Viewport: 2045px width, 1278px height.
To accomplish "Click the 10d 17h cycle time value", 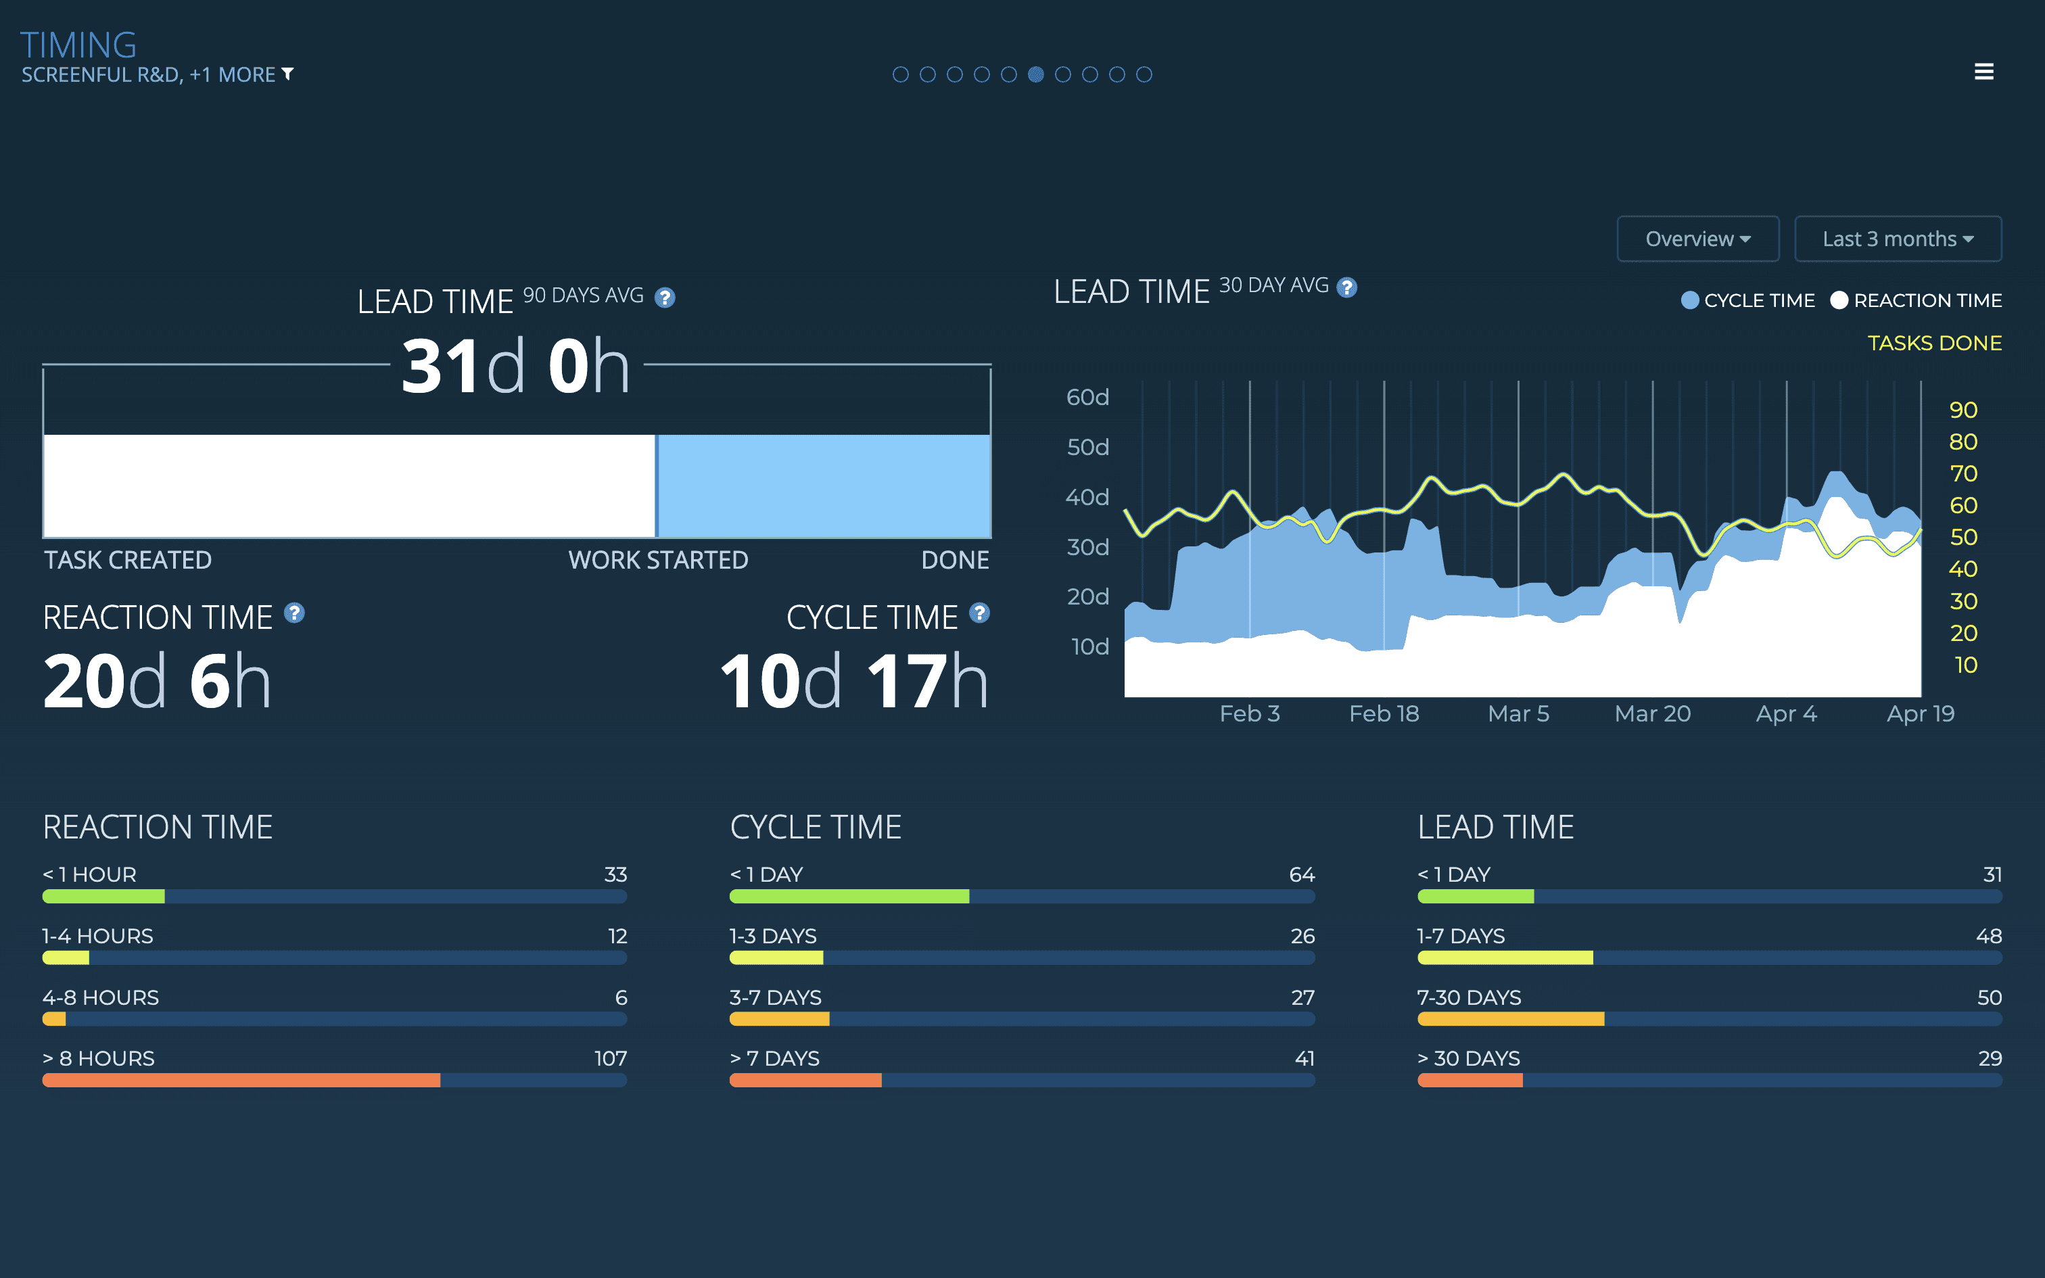I will pos(853,682).
